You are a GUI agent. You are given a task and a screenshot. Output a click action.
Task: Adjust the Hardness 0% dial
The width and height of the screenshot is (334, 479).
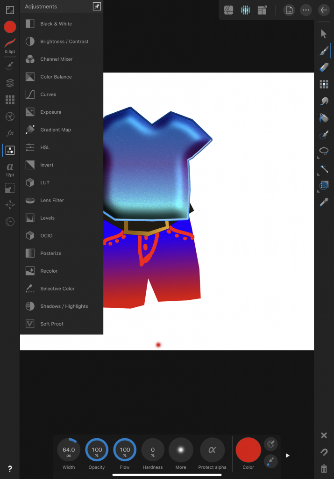pos(153,450)
